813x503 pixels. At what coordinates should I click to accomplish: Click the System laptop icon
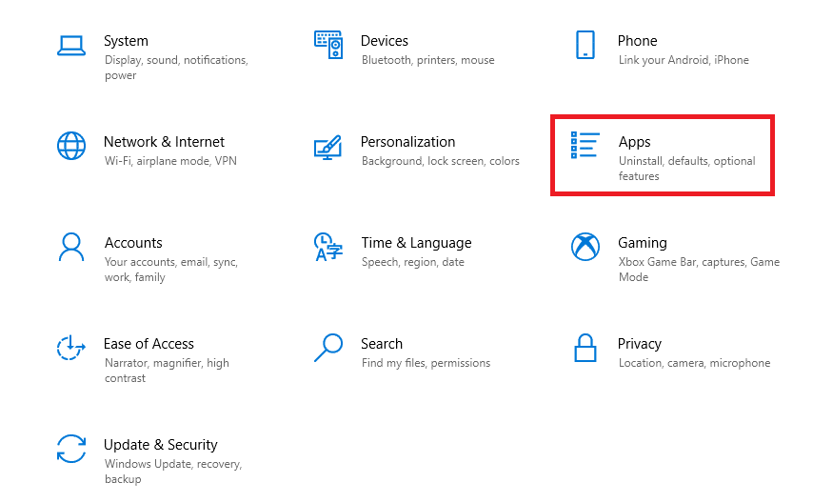click(71, 45)
